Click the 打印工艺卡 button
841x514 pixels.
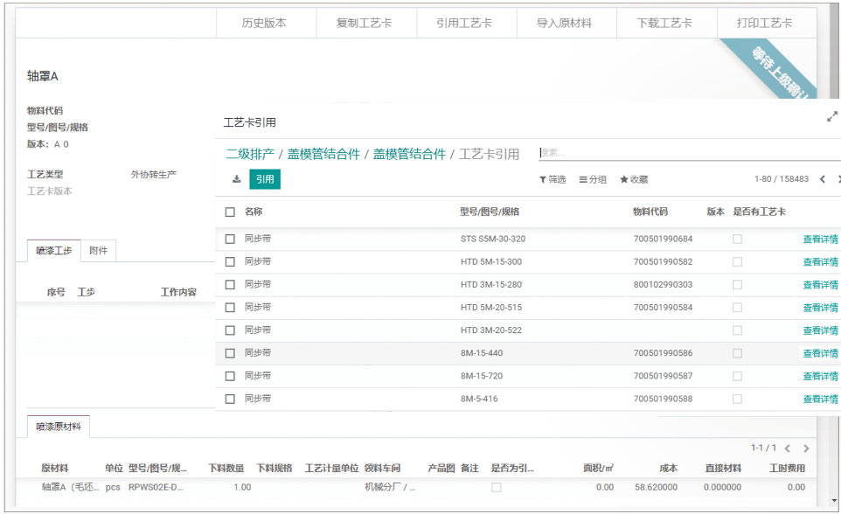click(765, 23)
